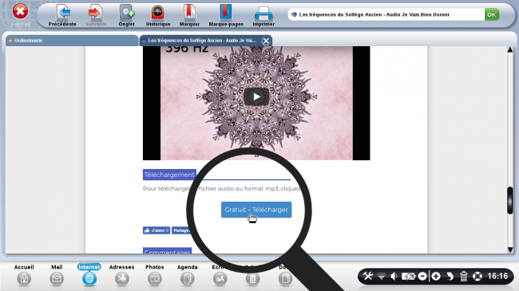Click the scrollbar down arrow
This screenshot has width=519, height=291.
pyautogui.click(x=510, y=250)
